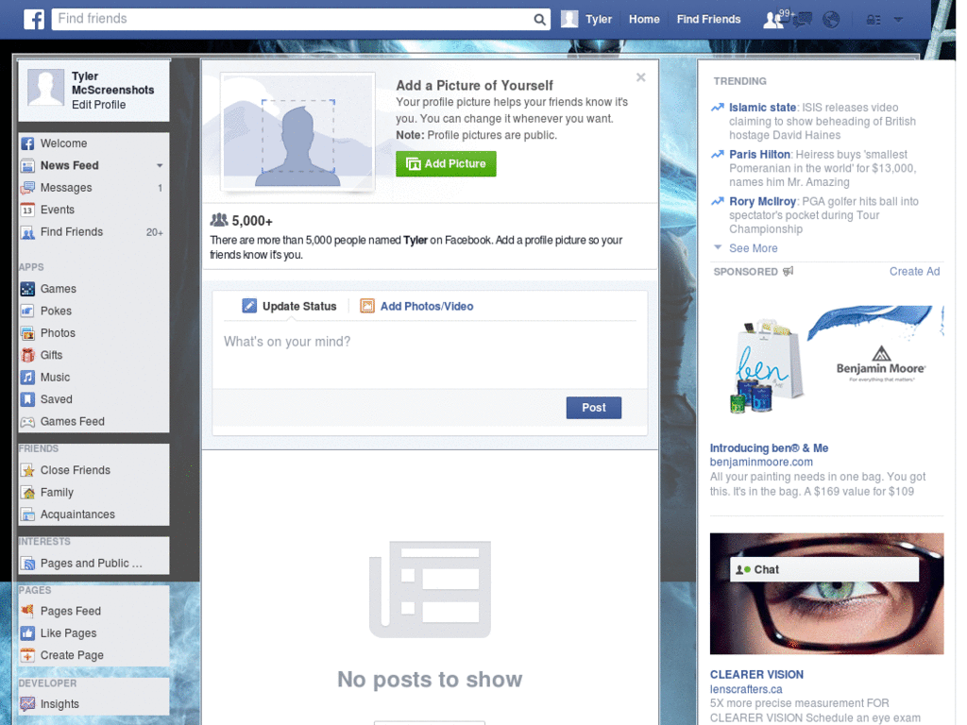Image resolution: width=967 pixels, height=725 pixels.
Task: Expand See More trending topics
Action: pyautogui.click(x=753, y=248)
